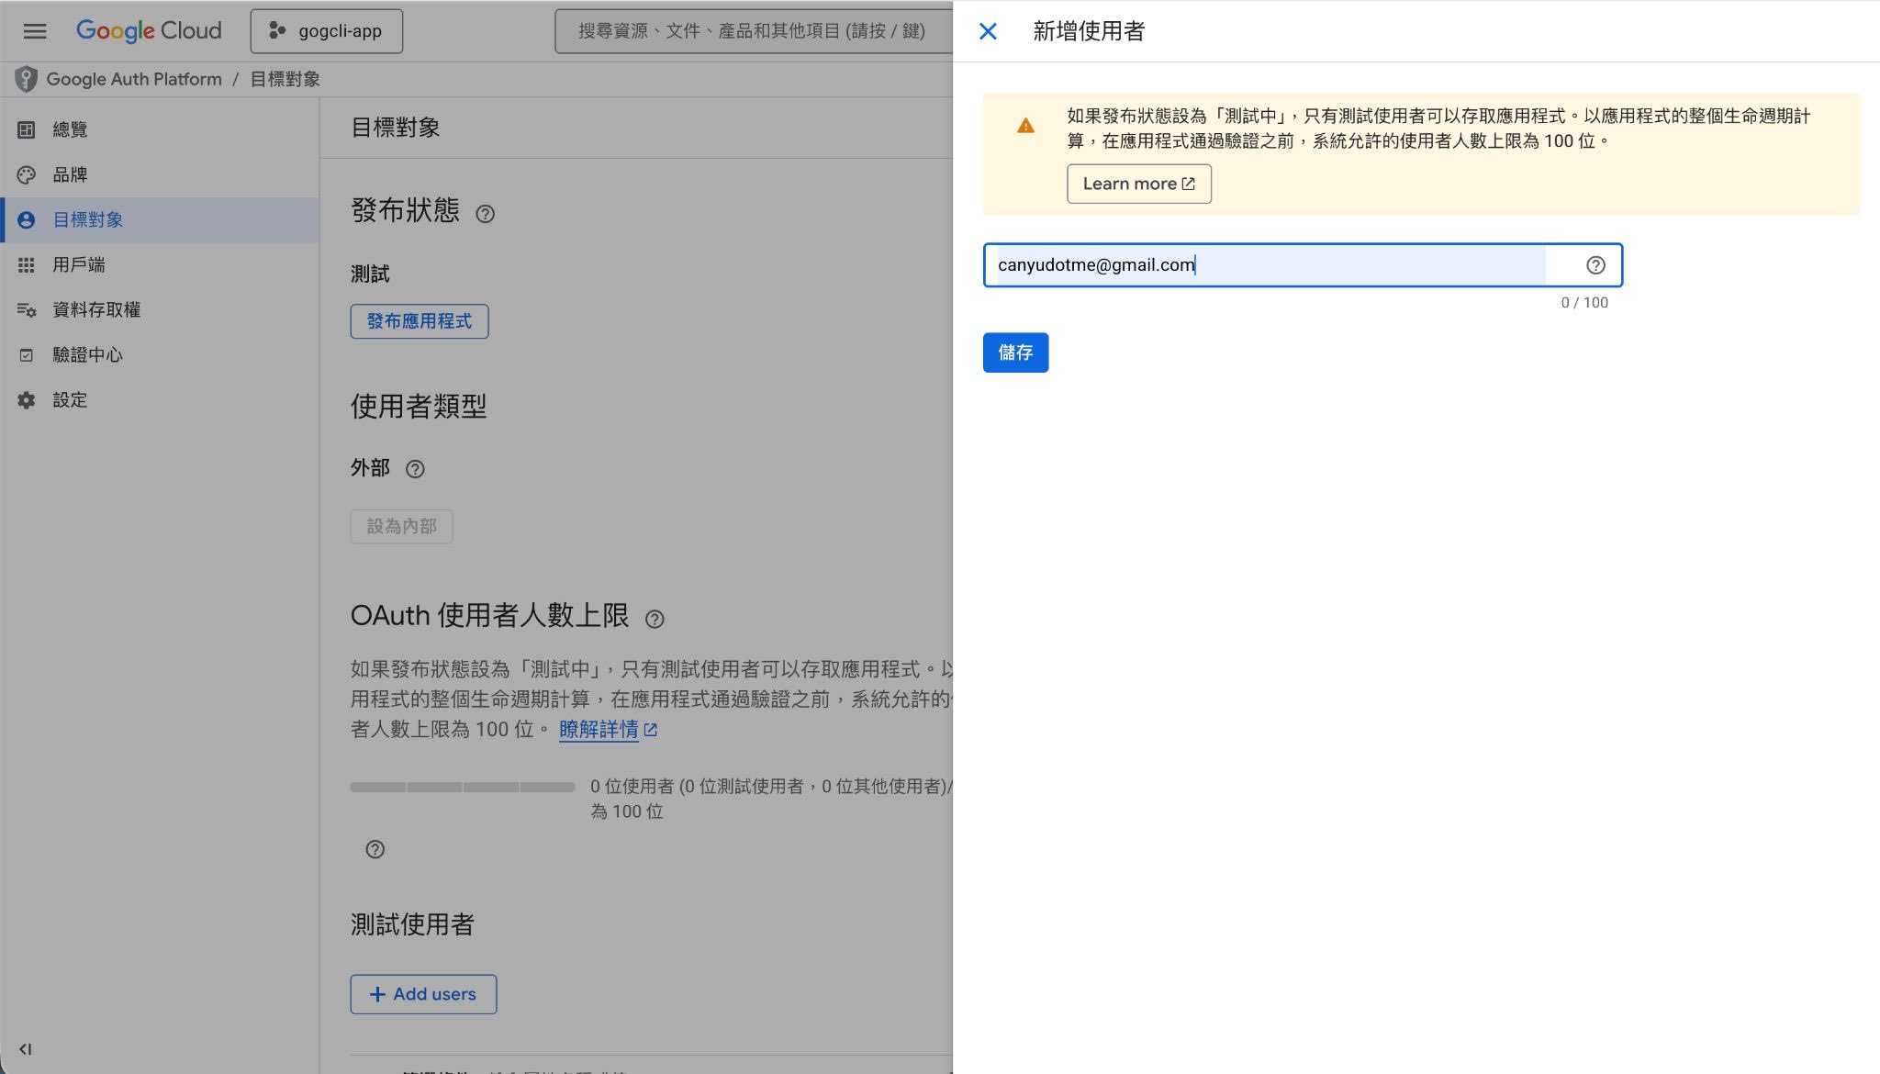The image size is (1880, 1074).
Task: Click help icon next to 發布狀態
Action: pos(485,214)
